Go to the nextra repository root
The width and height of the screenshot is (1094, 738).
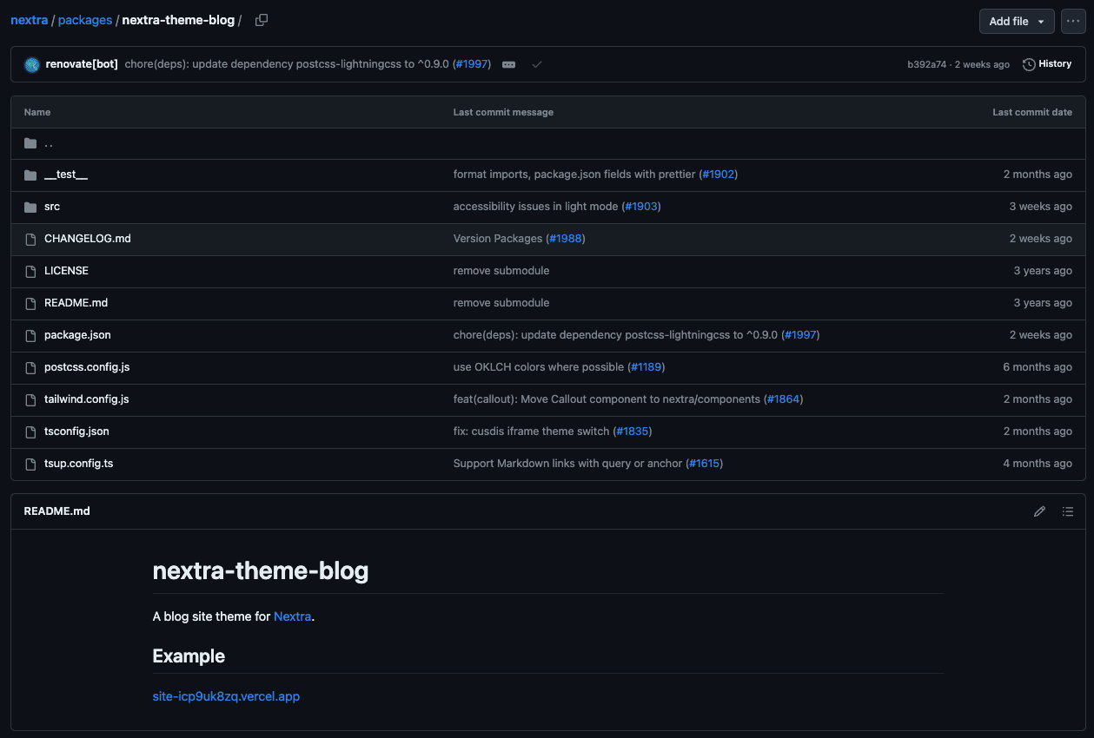click(29, 20)
